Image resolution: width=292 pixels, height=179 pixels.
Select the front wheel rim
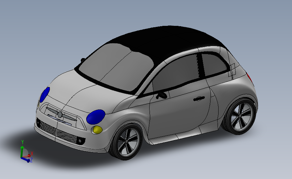tap(127, 141)
